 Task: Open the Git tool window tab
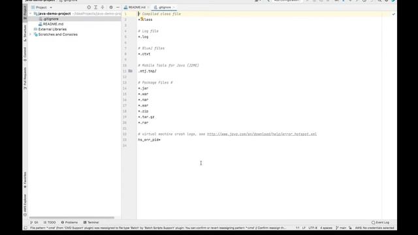(x=34, y=222)
